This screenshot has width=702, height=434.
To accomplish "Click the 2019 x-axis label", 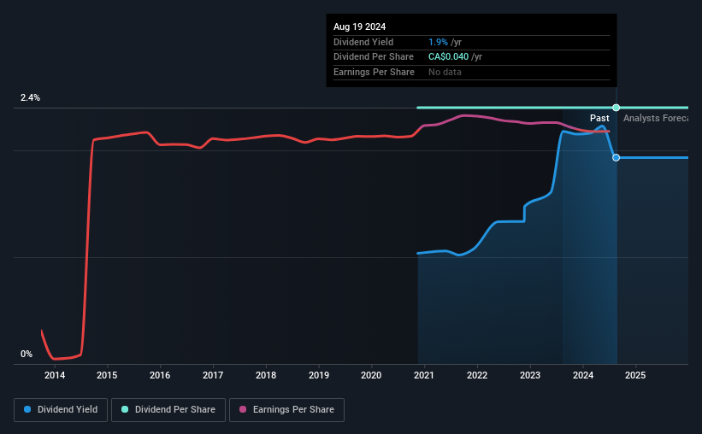I will pos(319,375).
